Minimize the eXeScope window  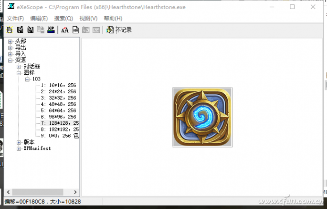(272, 7)
